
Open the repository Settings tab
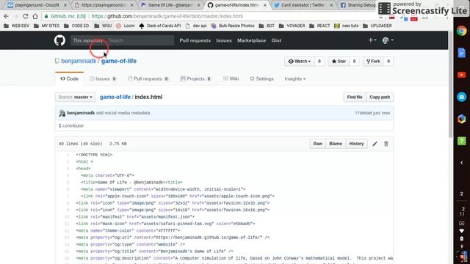261,78
